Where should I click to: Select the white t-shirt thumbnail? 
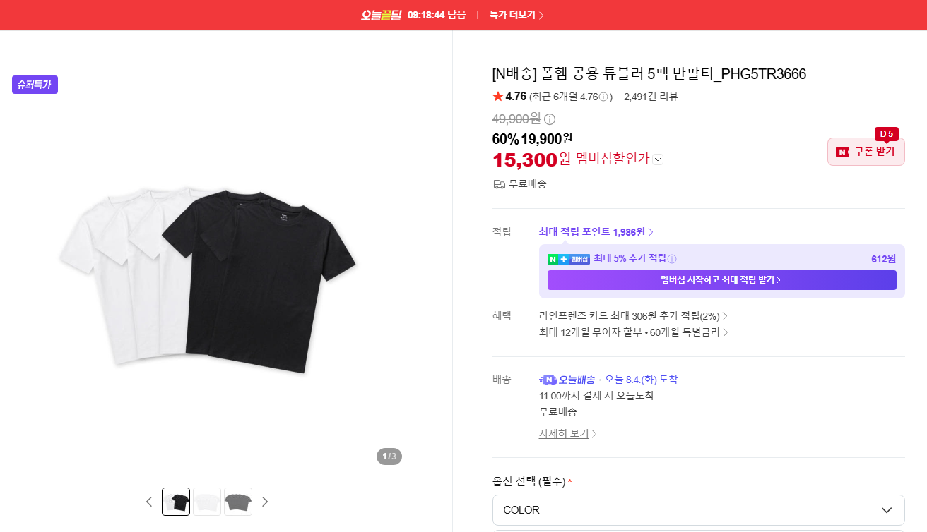pos(207,502)
